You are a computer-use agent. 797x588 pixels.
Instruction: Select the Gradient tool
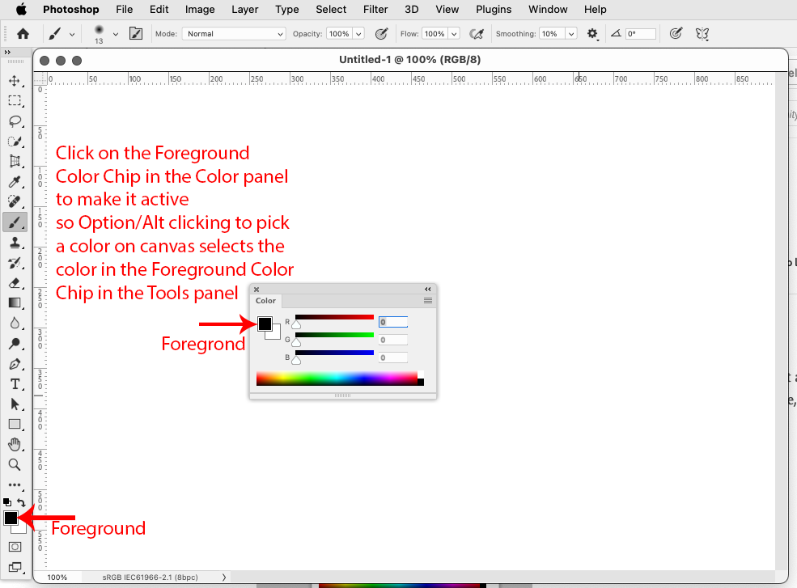pyautogui.click(x=15, y=302)
